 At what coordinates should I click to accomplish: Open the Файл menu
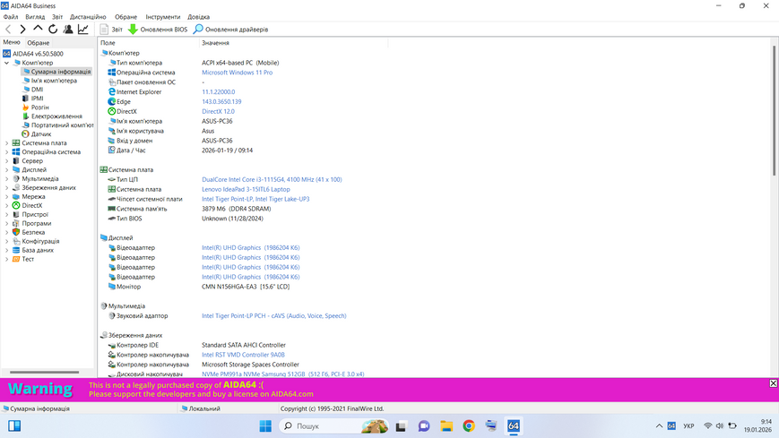tap(11, 17)
